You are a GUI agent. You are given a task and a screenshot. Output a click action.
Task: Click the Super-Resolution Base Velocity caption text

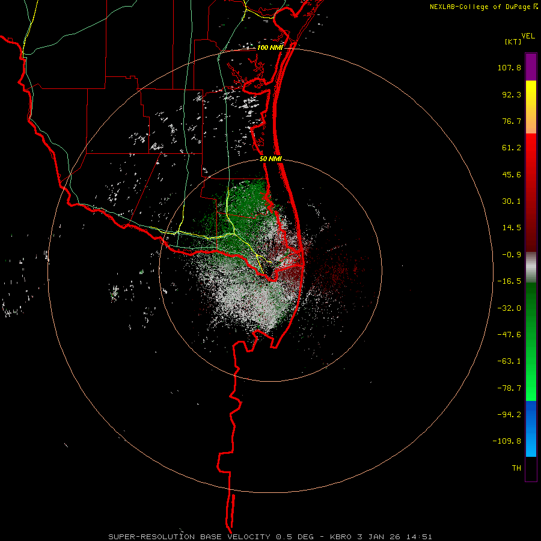(270, 537)
